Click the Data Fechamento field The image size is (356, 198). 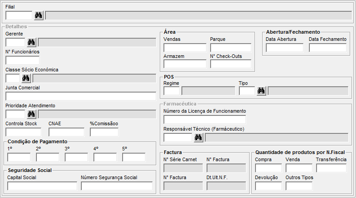click(x=327, y=48)
